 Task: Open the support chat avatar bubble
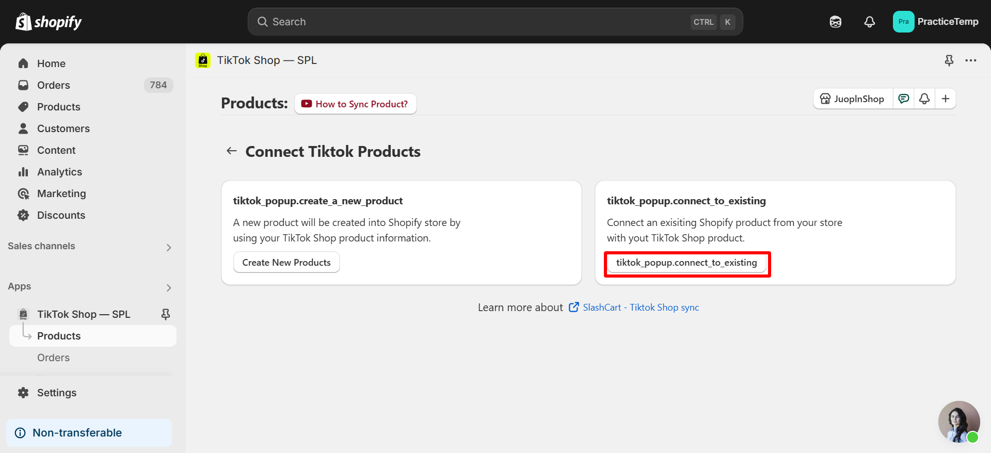(958, 422)
